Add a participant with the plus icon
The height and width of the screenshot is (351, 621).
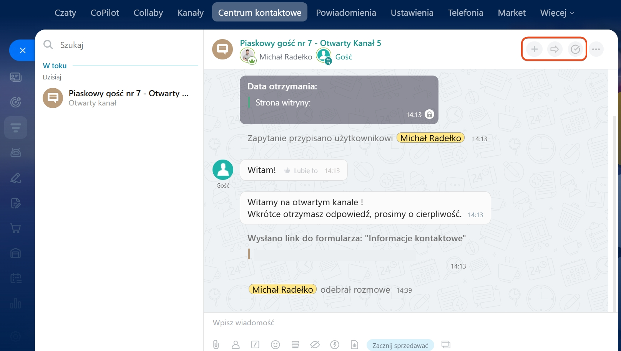534,49
